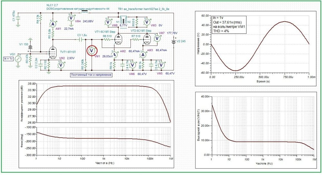Image resolution: width=322 pixels, height=175 pixels.
Task: Click the VM5 voltmeter symbol
Action: (x=162, y=65)
